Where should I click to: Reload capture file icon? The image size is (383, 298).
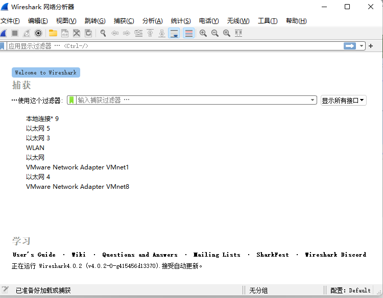[x=88, y=33]
